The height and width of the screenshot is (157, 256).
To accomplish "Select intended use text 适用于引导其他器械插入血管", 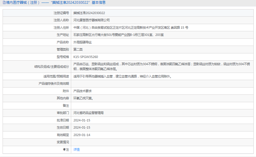I will pos(123,76).
